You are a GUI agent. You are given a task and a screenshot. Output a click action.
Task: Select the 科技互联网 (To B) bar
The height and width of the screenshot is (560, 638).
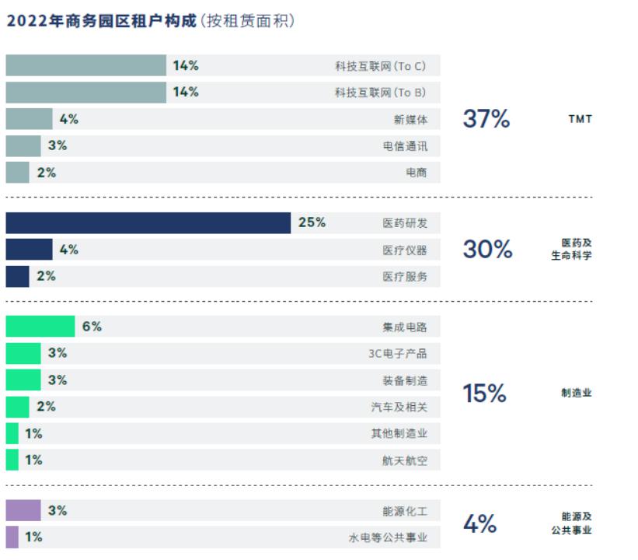[85, 93]
